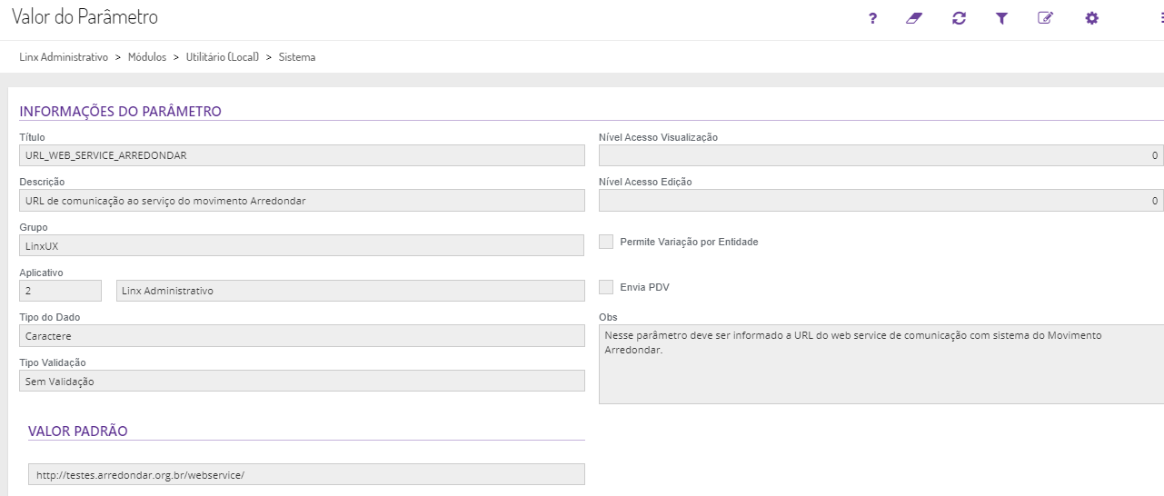
Task: Click the edit pencil icon
Action: [1045, 18]
